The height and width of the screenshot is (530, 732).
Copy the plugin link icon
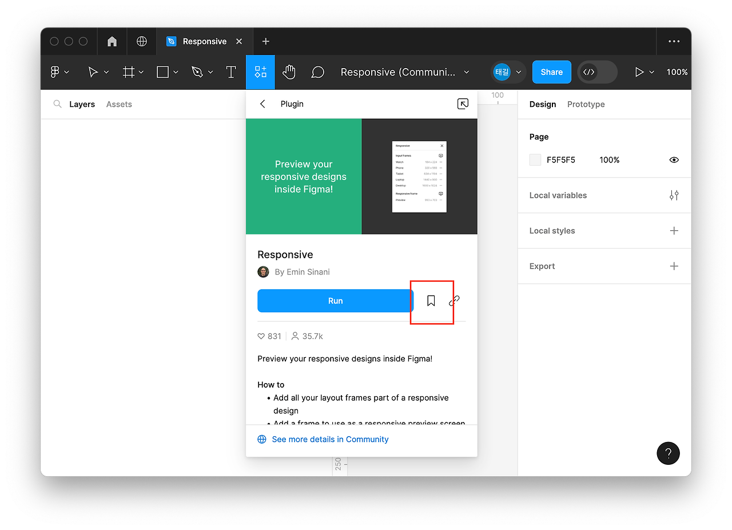(x=455, y=301)
